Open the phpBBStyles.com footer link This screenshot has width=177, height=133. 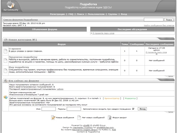click(x=105, y=127)
